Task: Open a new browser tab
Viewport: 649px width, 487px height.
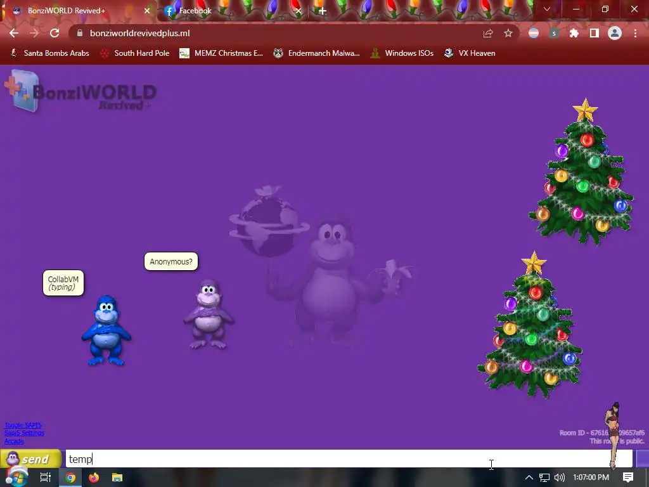Action: 323,11
